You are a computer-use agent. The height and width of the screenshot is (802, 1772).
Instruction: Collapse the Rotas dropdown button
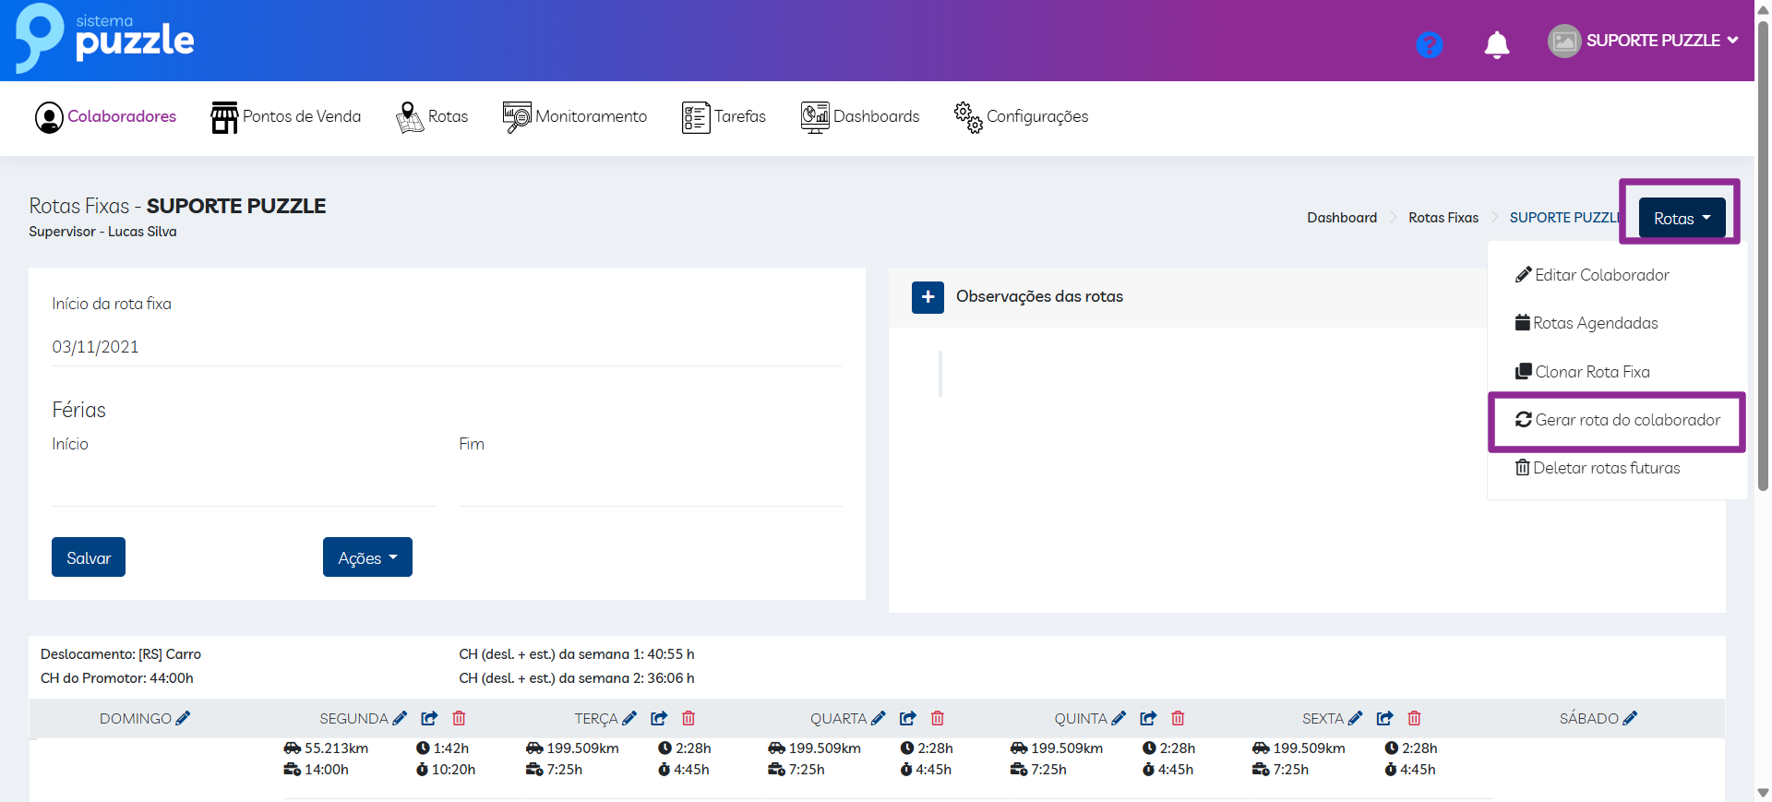pos(1681,218)
